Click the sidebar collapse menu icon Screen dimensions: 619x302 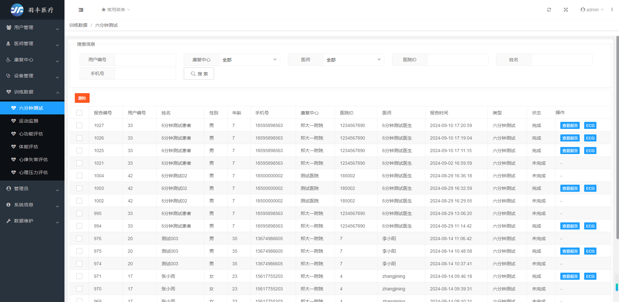[x=81, y=10]
